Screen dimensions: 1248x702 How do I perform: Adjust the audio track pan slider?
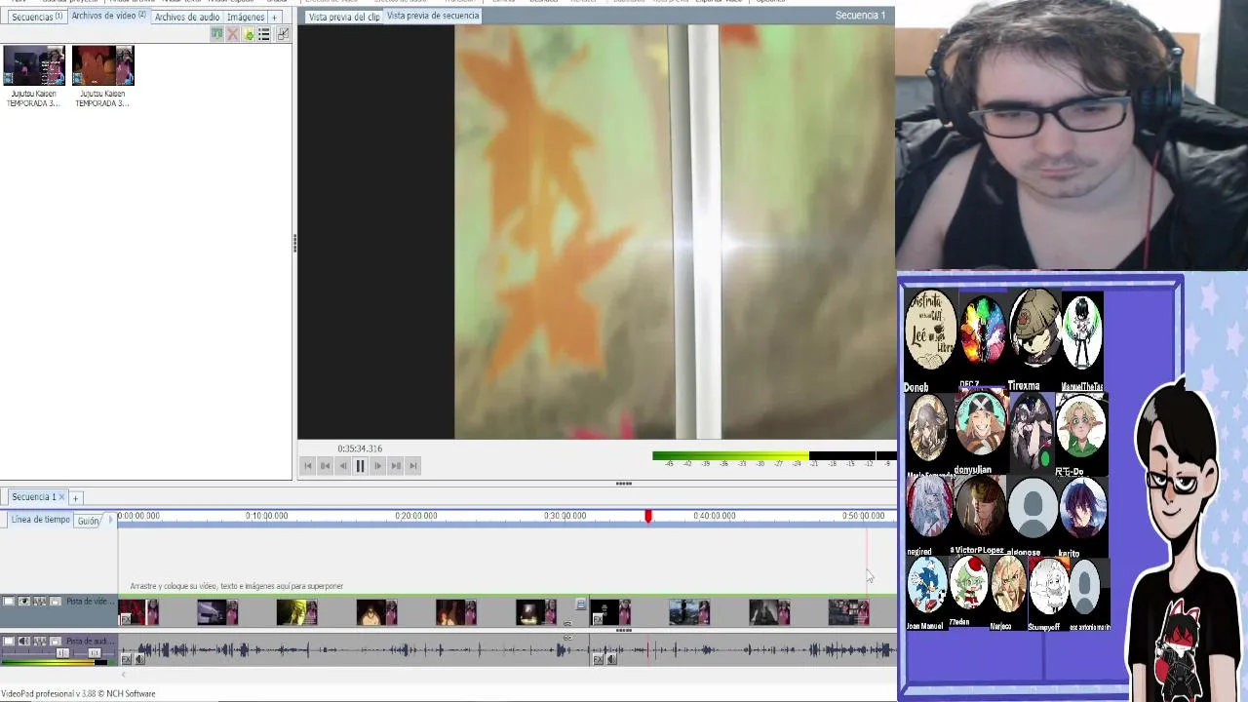point(94,652)
